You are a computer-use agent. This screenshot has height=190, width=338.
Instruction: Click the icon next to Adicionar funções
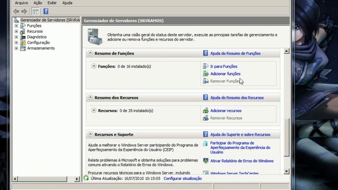(205, 74)
